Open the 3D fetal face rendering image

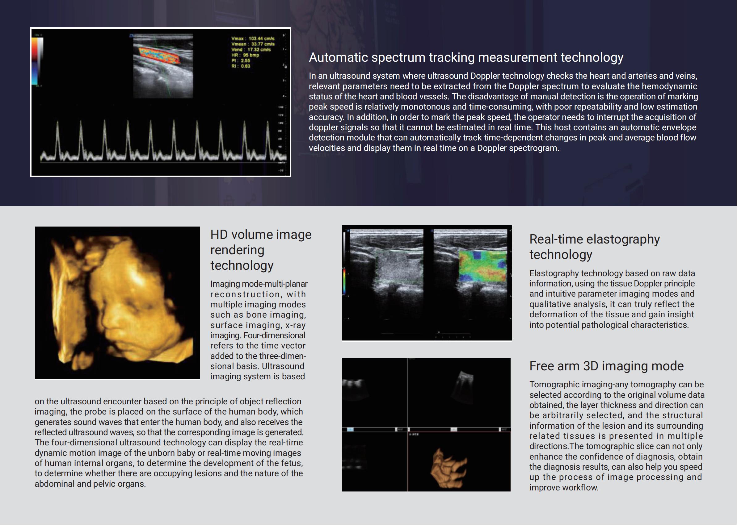point(117,302)
